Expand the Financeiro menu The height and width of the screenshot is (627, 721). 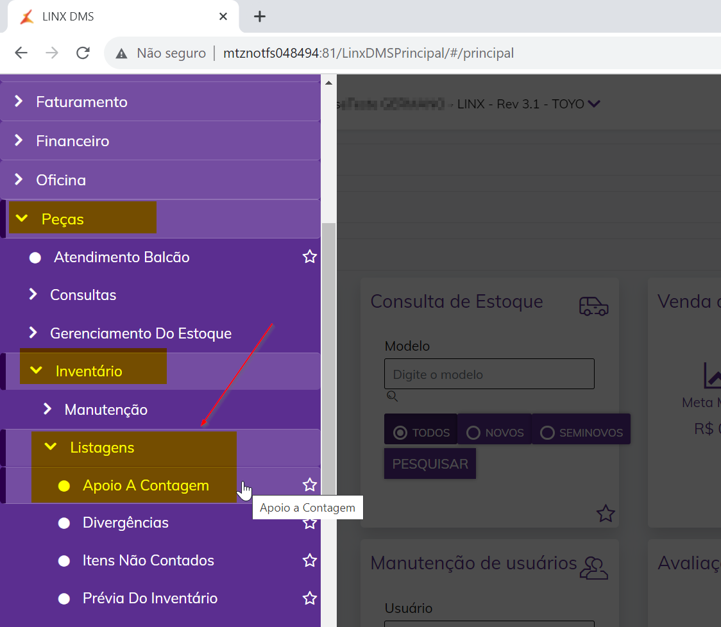click(160, 140)
